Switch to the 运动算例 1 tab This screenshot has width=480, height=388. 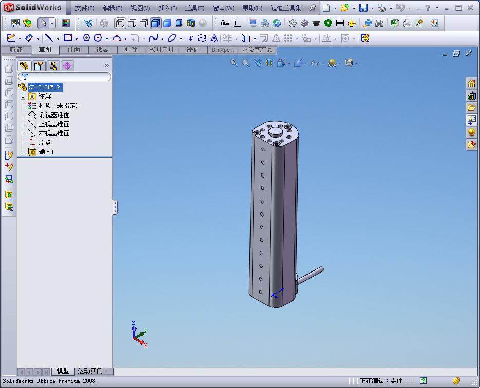[93, 371]
